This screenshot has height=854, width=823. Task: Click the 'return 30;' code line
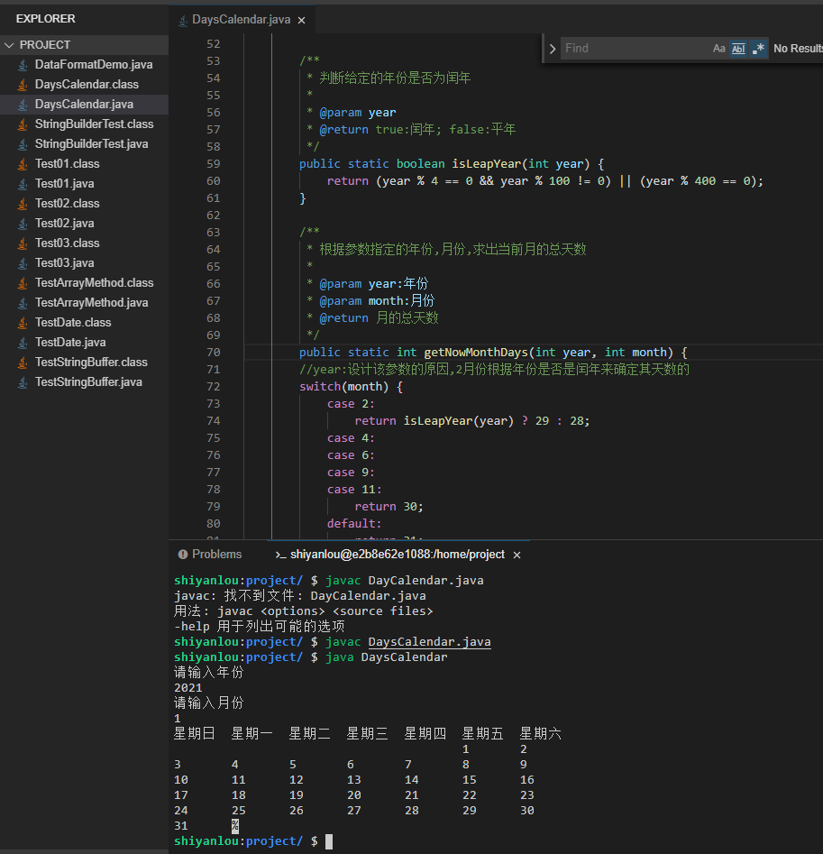[x=389, y=507]
